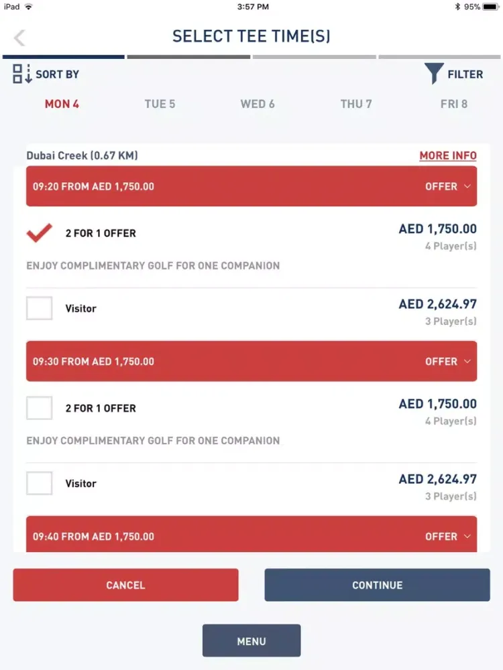Collapse the 09:20 offer chevron

pyautogui.click(x=467, y=186)
